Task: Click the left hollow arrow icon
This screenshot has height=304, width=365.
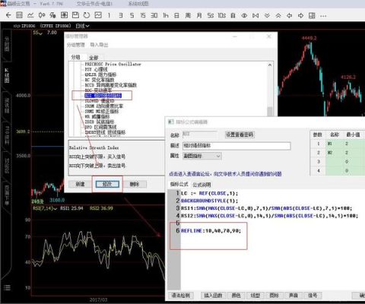Action: 289,15
